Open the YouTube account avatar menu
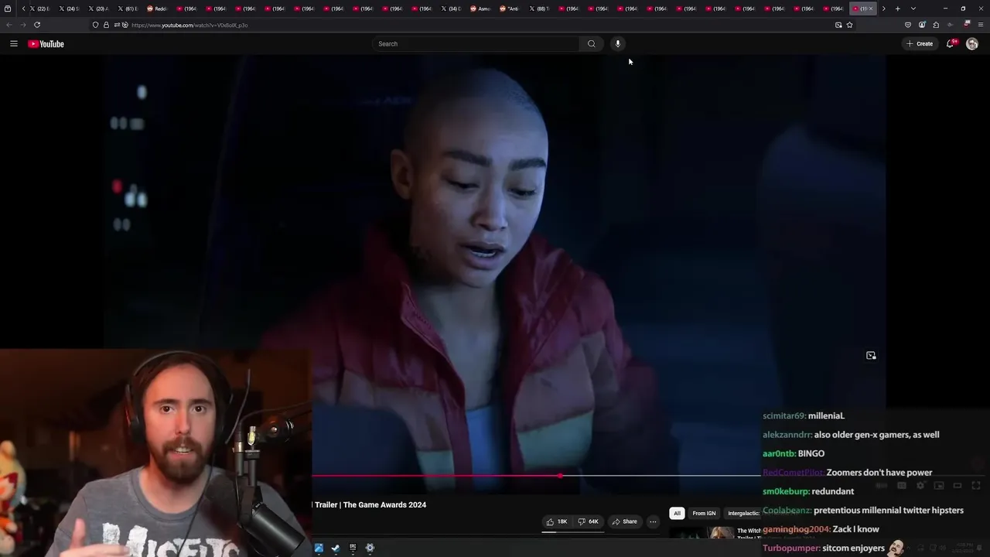Viewport: 990px width, 557px height. tap(972, 44)
